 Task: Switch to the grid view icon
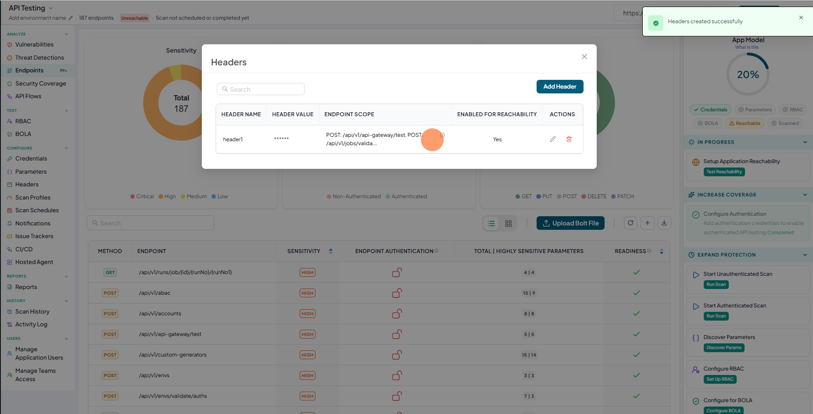tap(509, 223)
